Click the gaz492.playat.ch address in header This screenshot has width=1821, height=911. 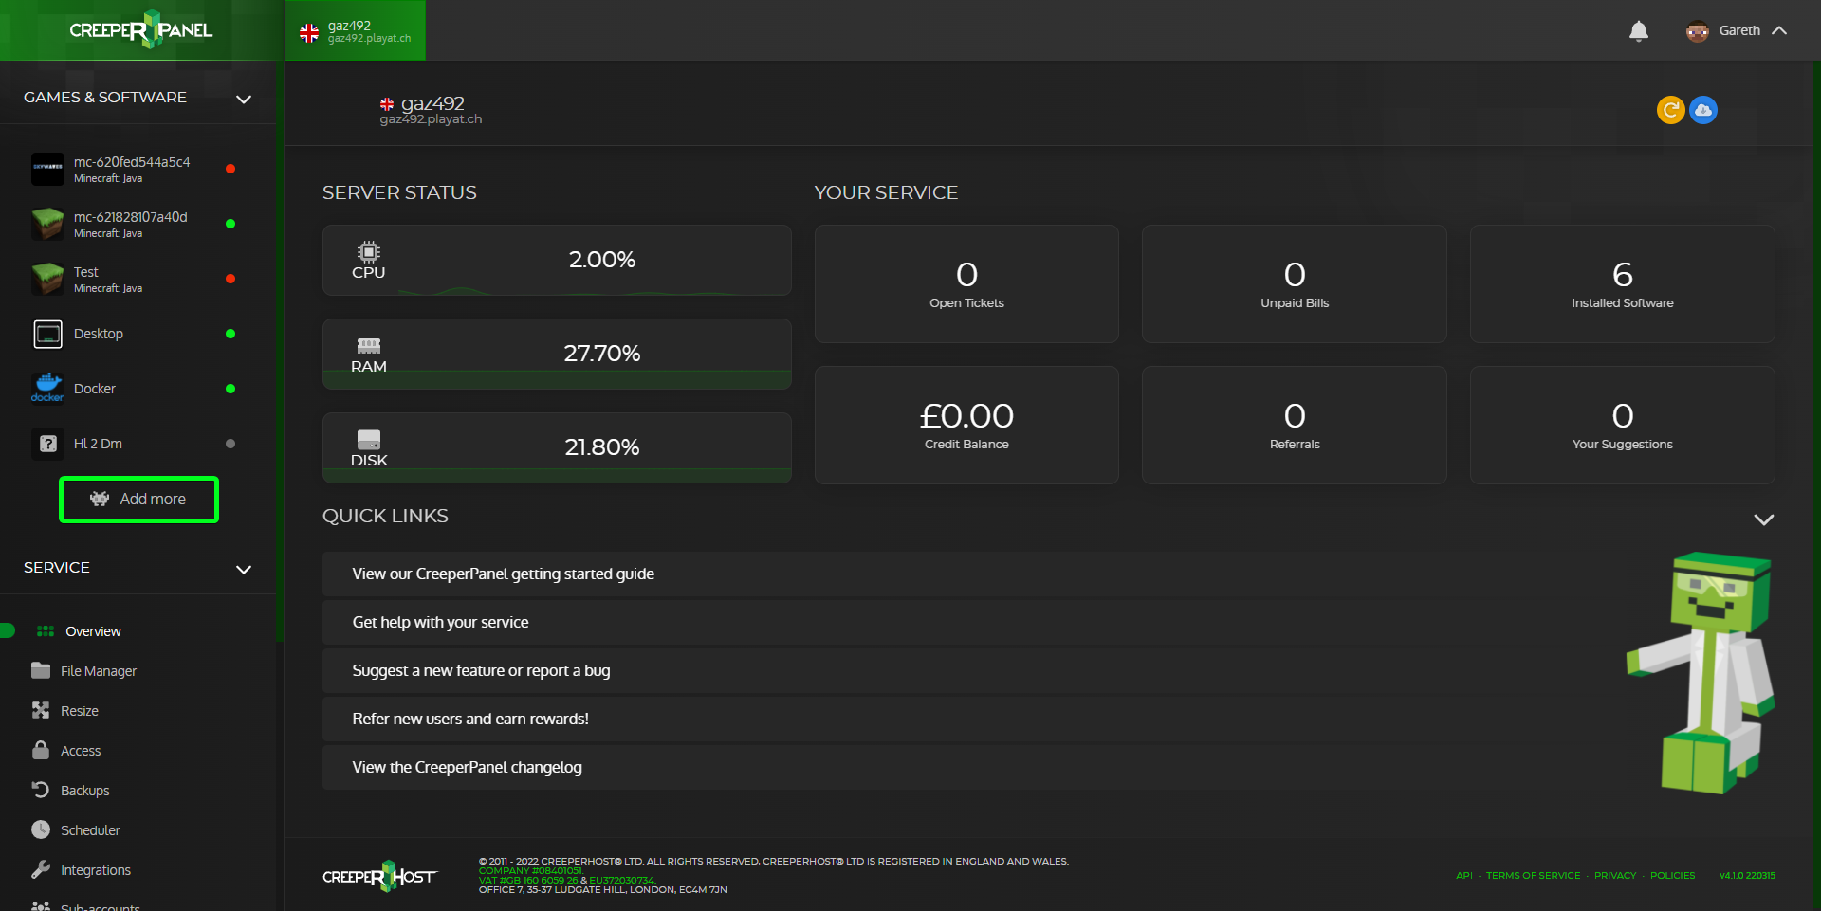pos(431,119)
